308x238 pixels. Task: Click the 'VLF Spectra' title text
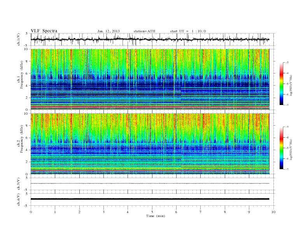click(44, 31)
